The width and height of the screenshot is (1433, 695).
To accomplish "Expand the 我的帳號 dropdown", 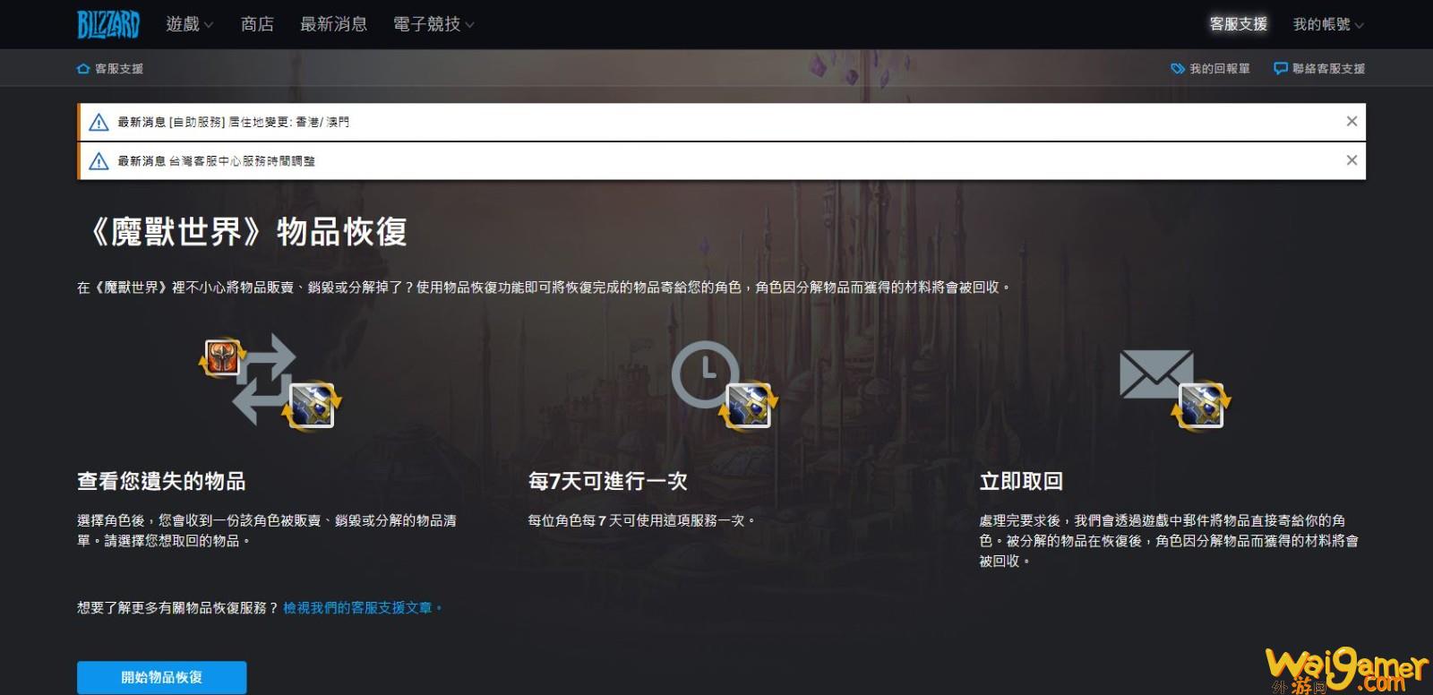I will point(1328,24).
